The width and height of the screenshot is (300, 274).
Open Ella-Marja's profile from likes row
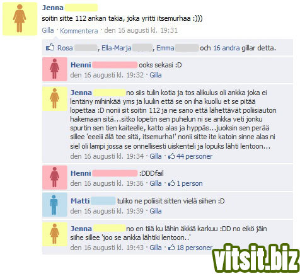(x=116, y=48)
